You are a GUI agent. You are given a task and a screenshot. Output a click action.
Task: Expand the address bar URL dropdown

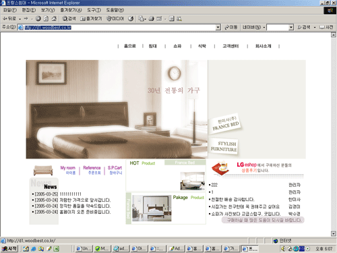tap(218, 28)
